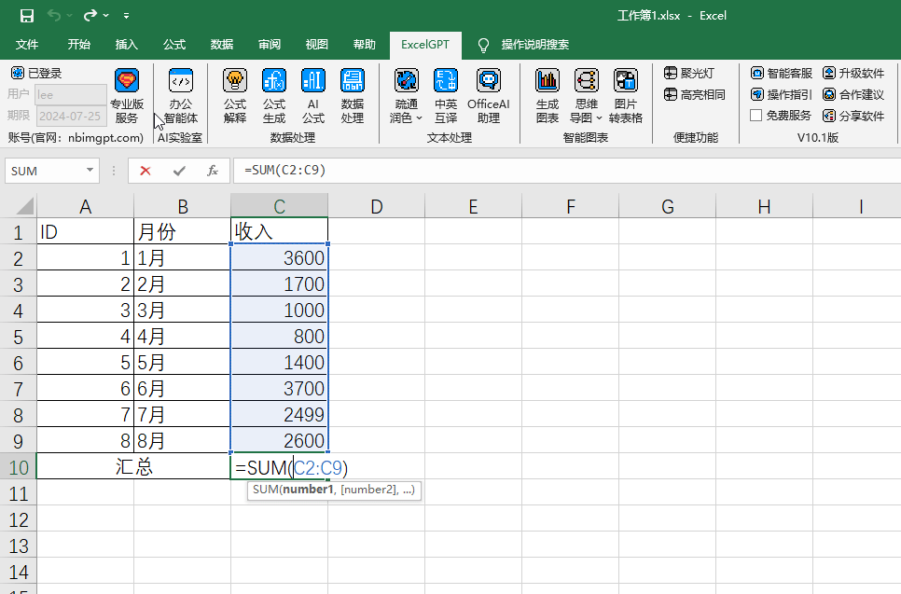Turn on 高亮相同 highlight duplicates
Viewport: 901px width, 594px height.
click(x=695, y=94)
